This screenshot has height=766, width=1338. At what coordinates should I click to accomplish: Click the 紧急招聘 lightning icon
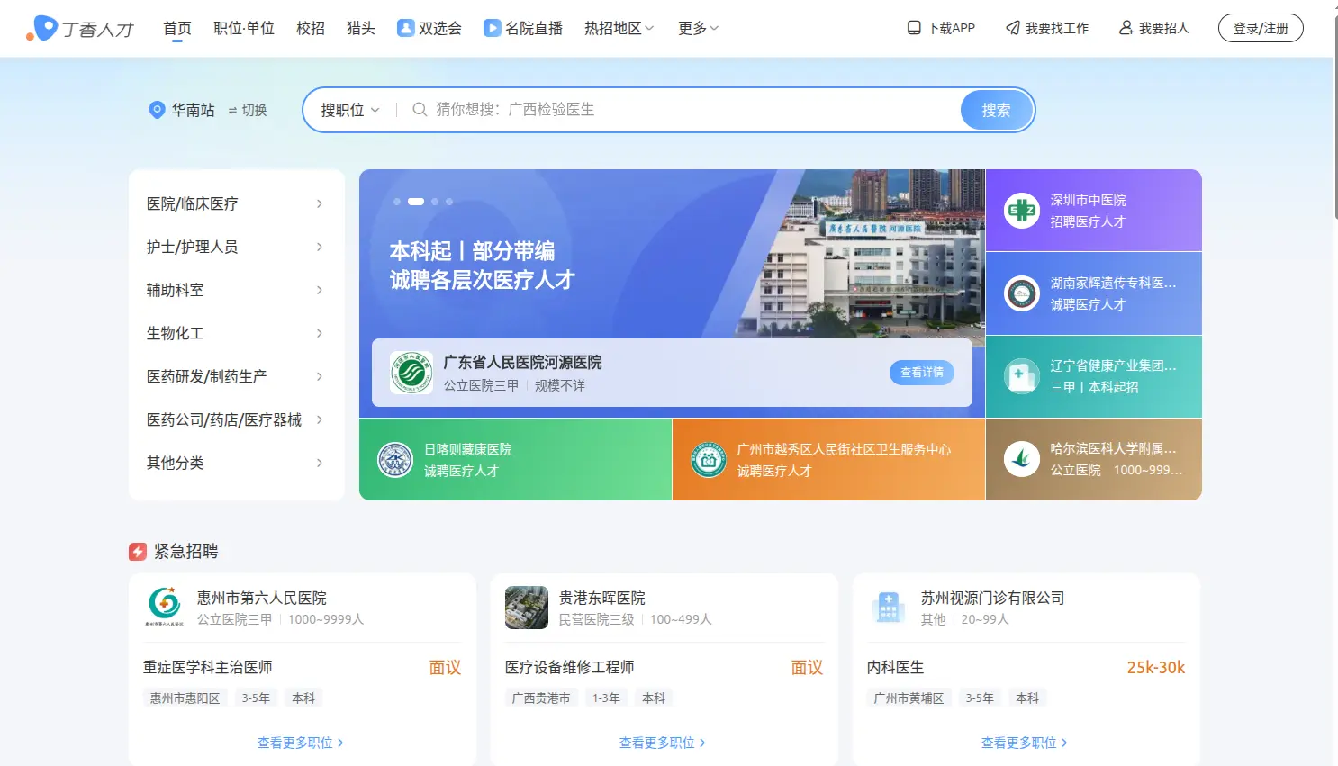tap(138, 551)
